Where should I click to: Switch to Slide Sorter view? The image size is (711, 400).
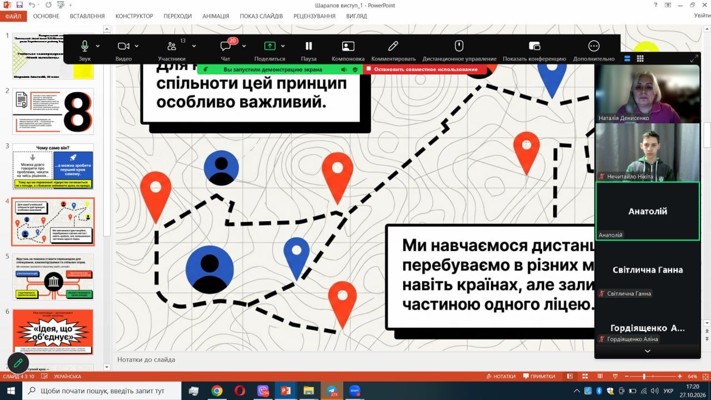tap(585, 376)
